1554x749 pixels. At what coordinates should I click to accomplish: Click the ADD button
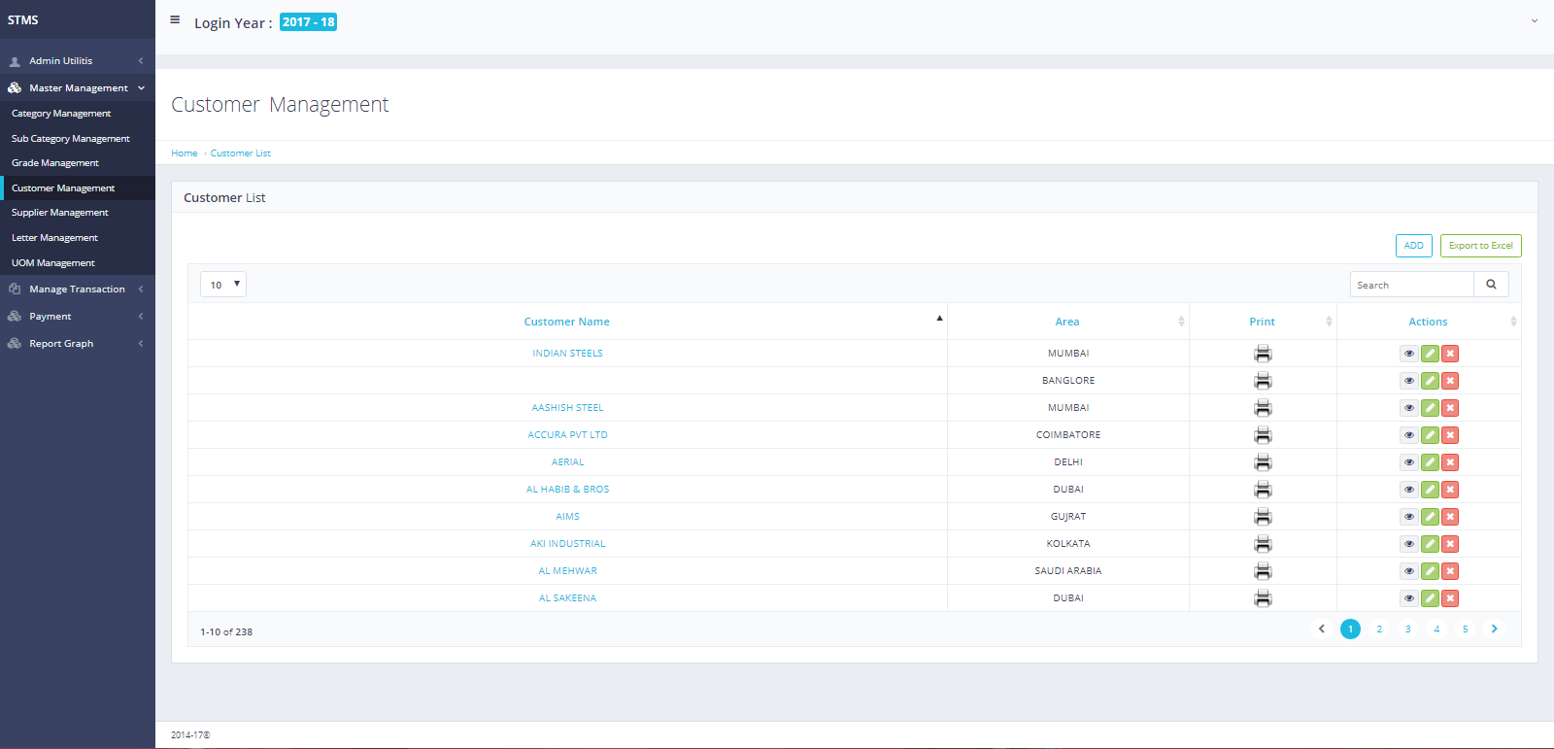tap(1413, 246)
